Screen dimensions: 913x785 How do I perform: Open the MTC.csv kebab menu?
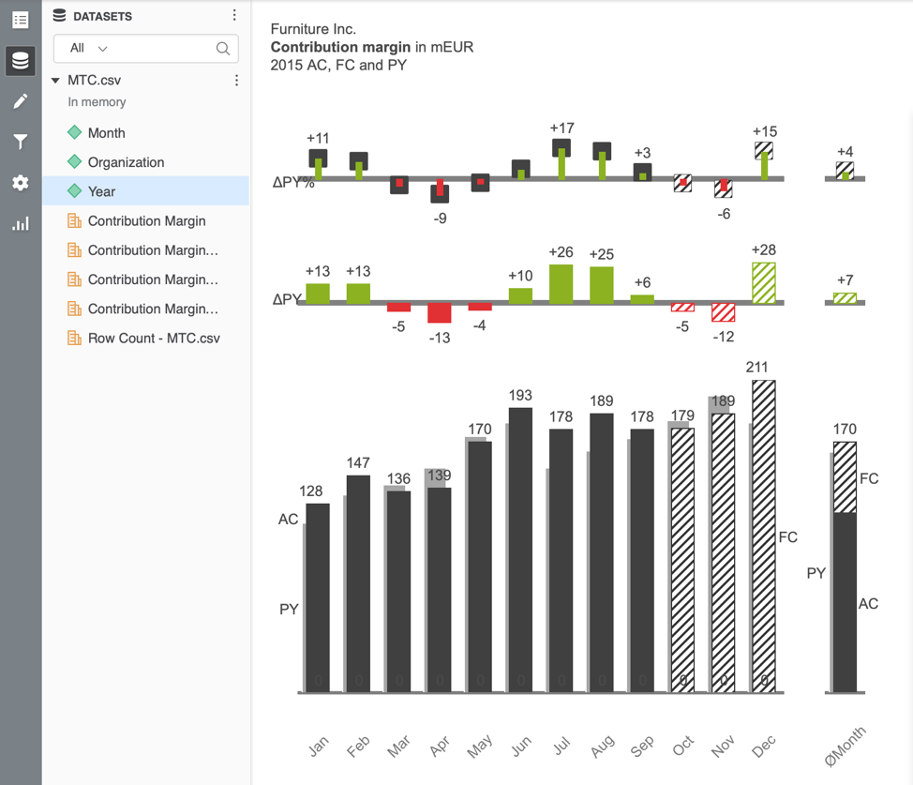236,80
